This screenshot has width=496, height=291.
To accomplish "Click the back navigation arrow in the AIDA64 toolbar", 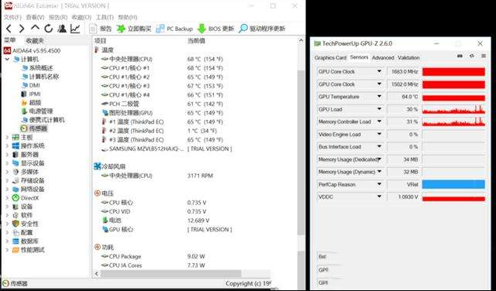I will point(9,29).
